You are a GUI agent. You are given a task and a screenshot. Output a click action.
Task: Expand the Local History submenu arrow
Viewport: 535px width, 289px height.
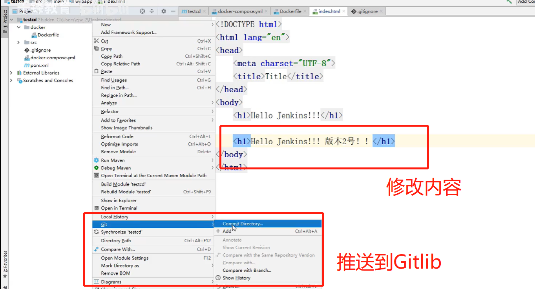[x=212, y=217]
